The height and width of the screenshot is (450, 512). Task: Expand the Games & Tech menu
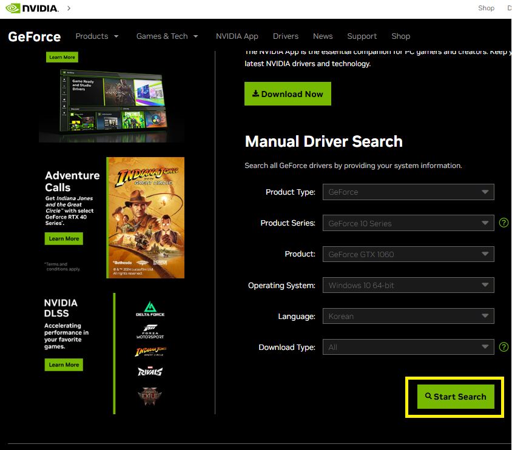167,36
